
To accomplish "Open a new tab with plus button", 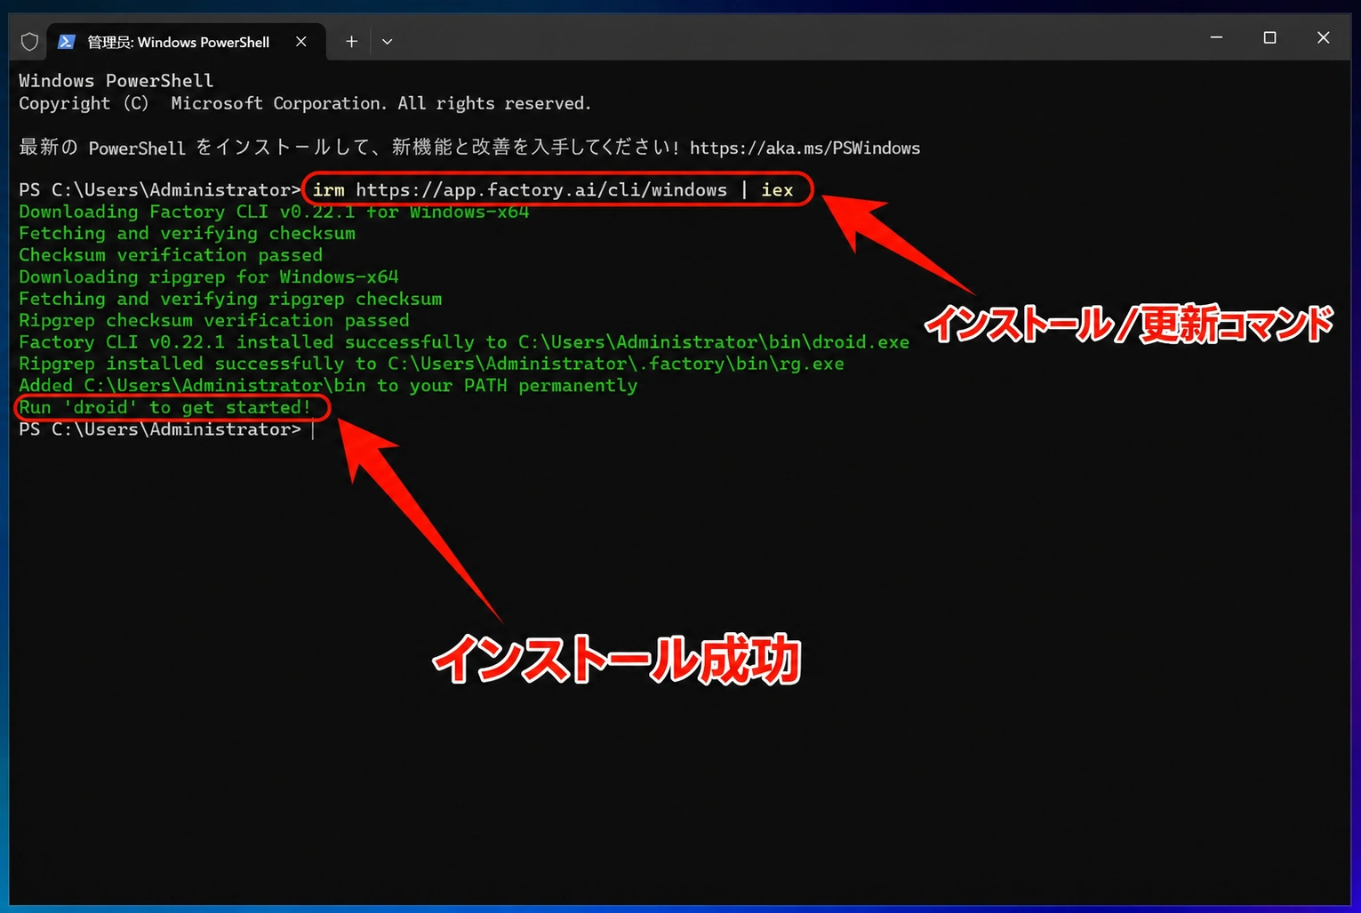I will (351, 42).
